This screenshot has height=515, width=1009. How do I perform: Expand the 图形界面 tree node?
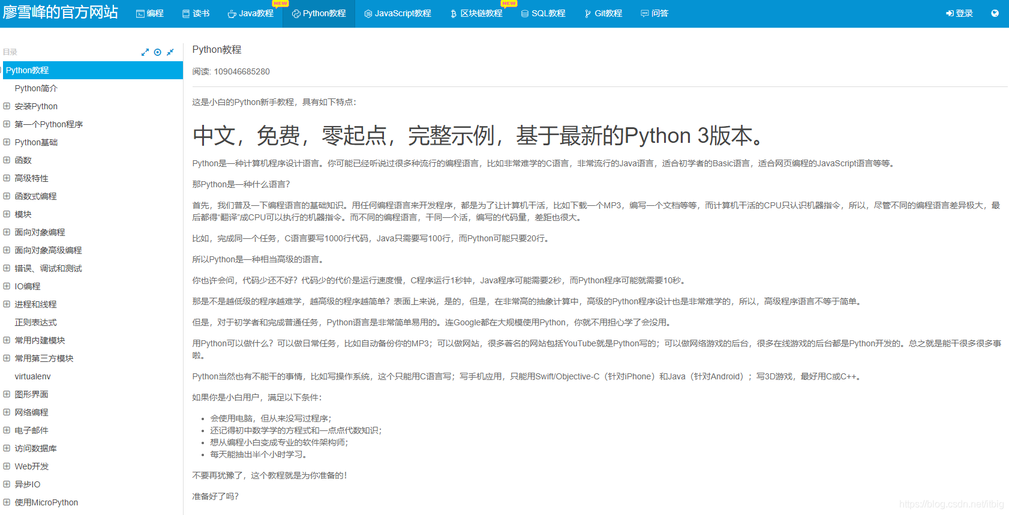pyautogui.click(x=7, y=394)
